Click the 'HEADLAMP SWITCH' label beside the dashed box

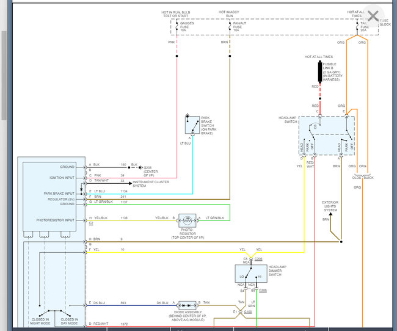[x=288, y=120]
